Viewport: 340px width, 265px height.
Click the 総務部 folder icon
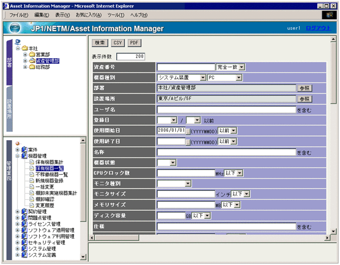pyautogui.click(x=32, y=67)
